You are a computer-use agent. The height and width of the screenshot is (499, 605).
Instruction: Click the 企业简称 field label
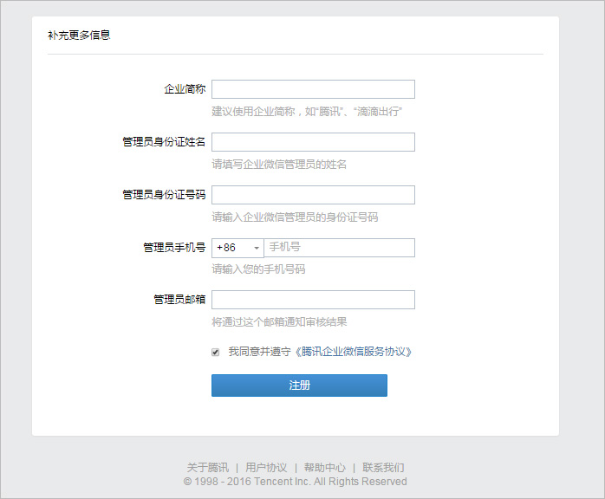[185, 89]
